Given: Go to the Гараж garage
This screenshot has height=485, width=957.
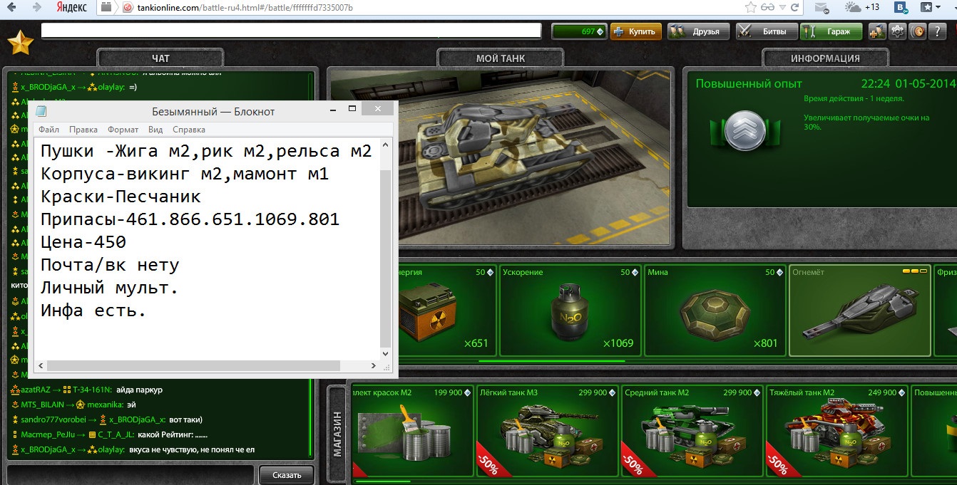Looking at the screenshot, I should (x=831, y=31).
